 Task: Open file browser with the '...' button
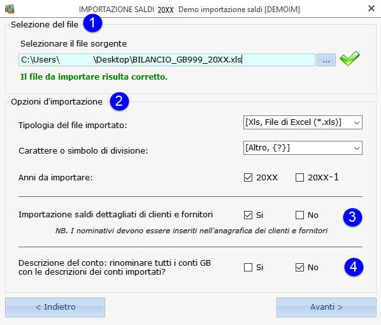click(x=326, y=60)
